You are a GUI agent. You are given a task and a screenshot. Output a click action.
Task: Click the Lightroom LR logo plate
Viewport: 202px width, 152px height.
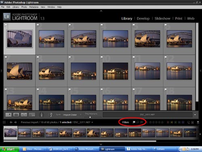pos(7,17)
